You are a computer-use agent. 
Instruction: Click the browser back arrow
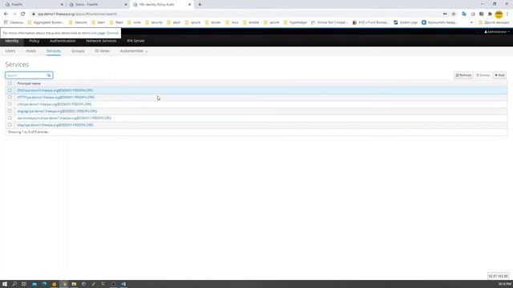click(x=6, y=14)
